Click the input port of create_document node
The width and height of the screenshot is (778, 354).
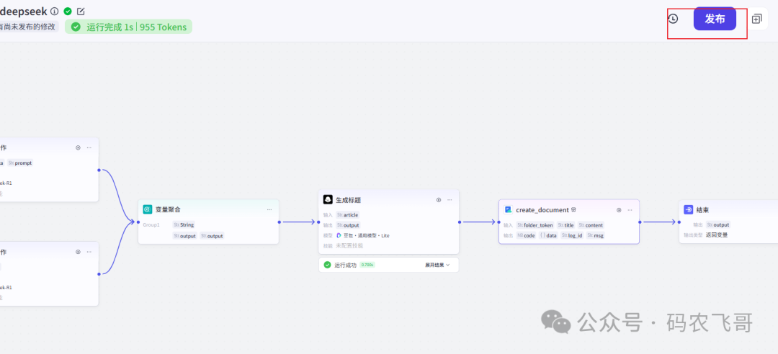[x=498, y=222]
